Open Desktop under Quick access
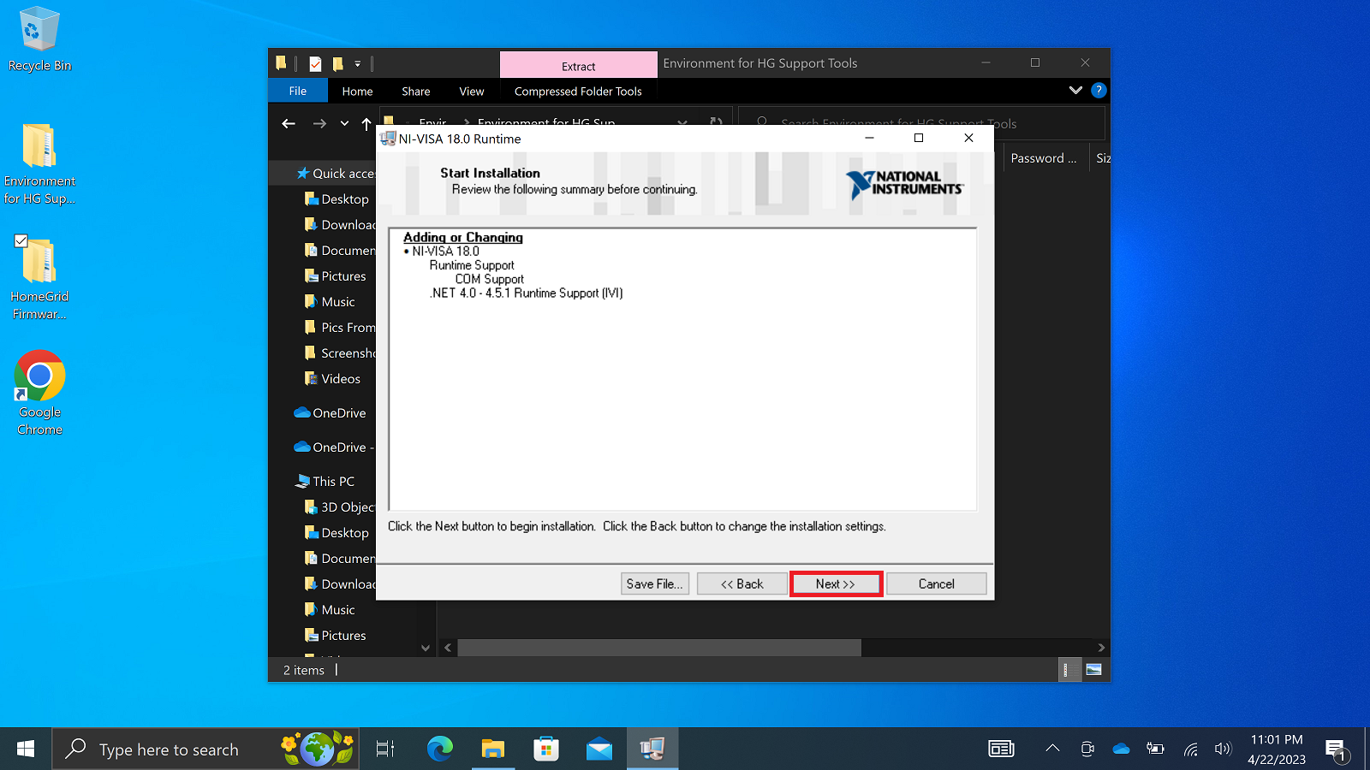The height and width of the screenshot is (770, 1370). point(337,198)
